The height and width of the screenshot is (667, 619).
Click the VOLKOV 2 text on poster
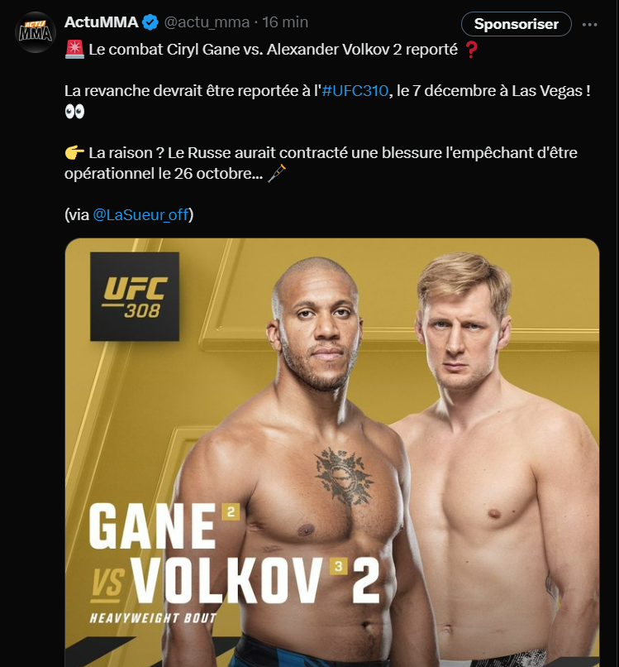coord(255,581)
